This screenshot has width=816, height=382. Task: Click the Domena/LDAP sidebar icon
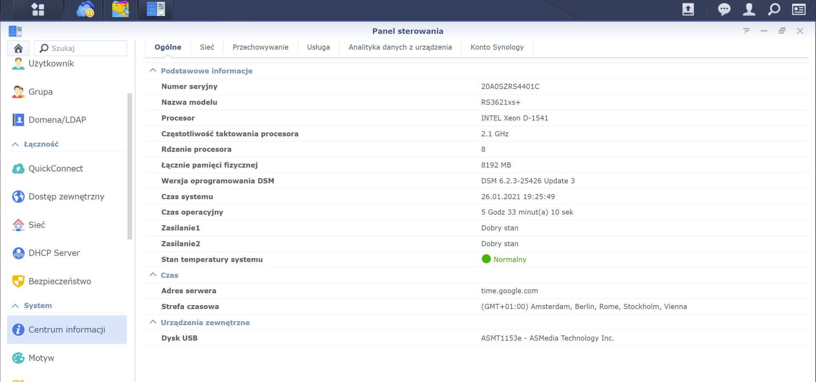pos(18,120)
